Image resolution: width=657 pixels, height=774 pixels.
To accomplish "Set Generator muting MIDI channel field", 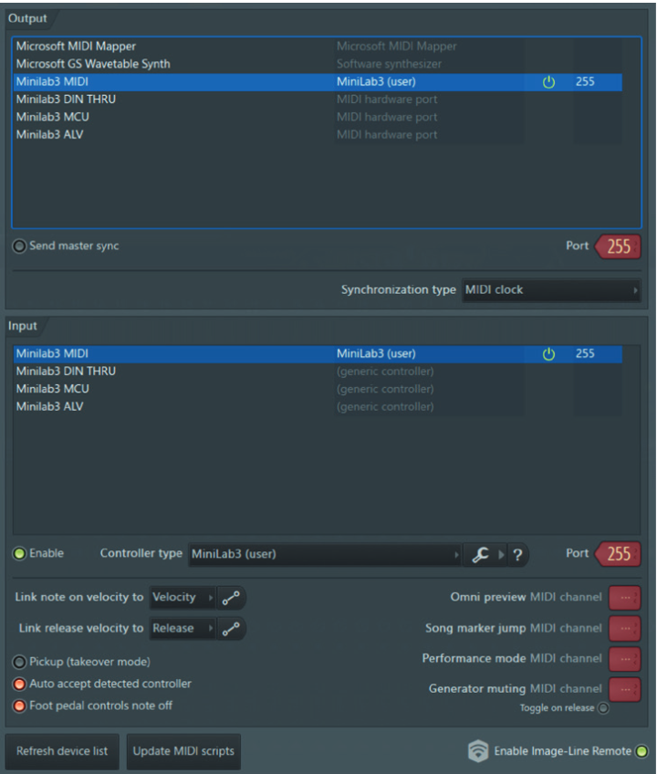I will pyautogui.click(x=625, y=690).
